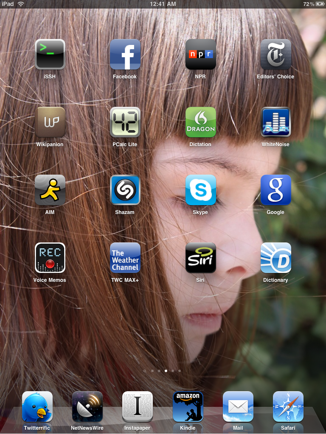Launch the Facebook app

coord(125,54)
